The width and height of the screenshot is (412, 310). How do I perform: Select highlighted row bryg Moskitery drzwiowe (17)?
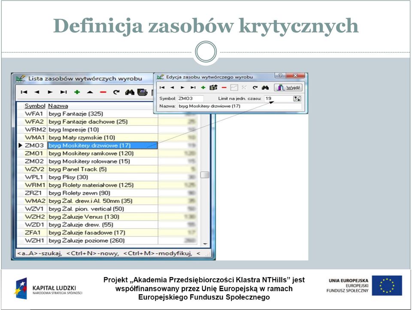coord(107,145)
